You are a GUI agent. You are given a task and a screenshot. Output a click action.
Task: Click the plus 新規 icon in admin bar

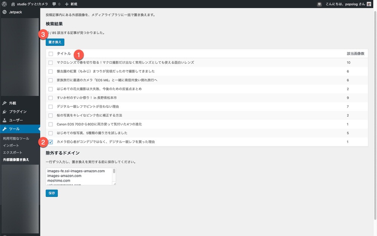pyautogui.click(x=67, y=4)
